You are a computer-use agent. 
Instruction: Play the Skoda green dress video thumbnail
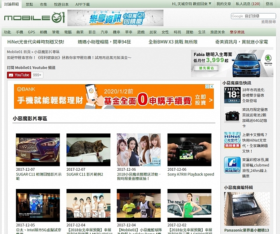(189, 205)
